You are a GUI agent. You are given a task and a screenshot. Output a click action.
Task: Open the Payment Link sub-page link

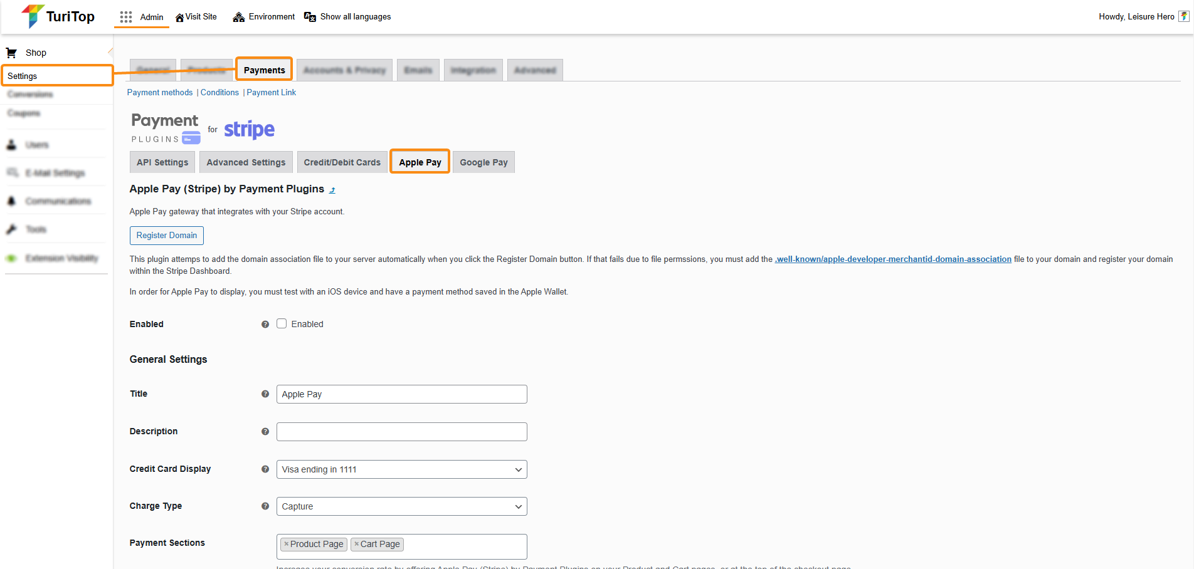pyautogui.click(x=271, y=92)
